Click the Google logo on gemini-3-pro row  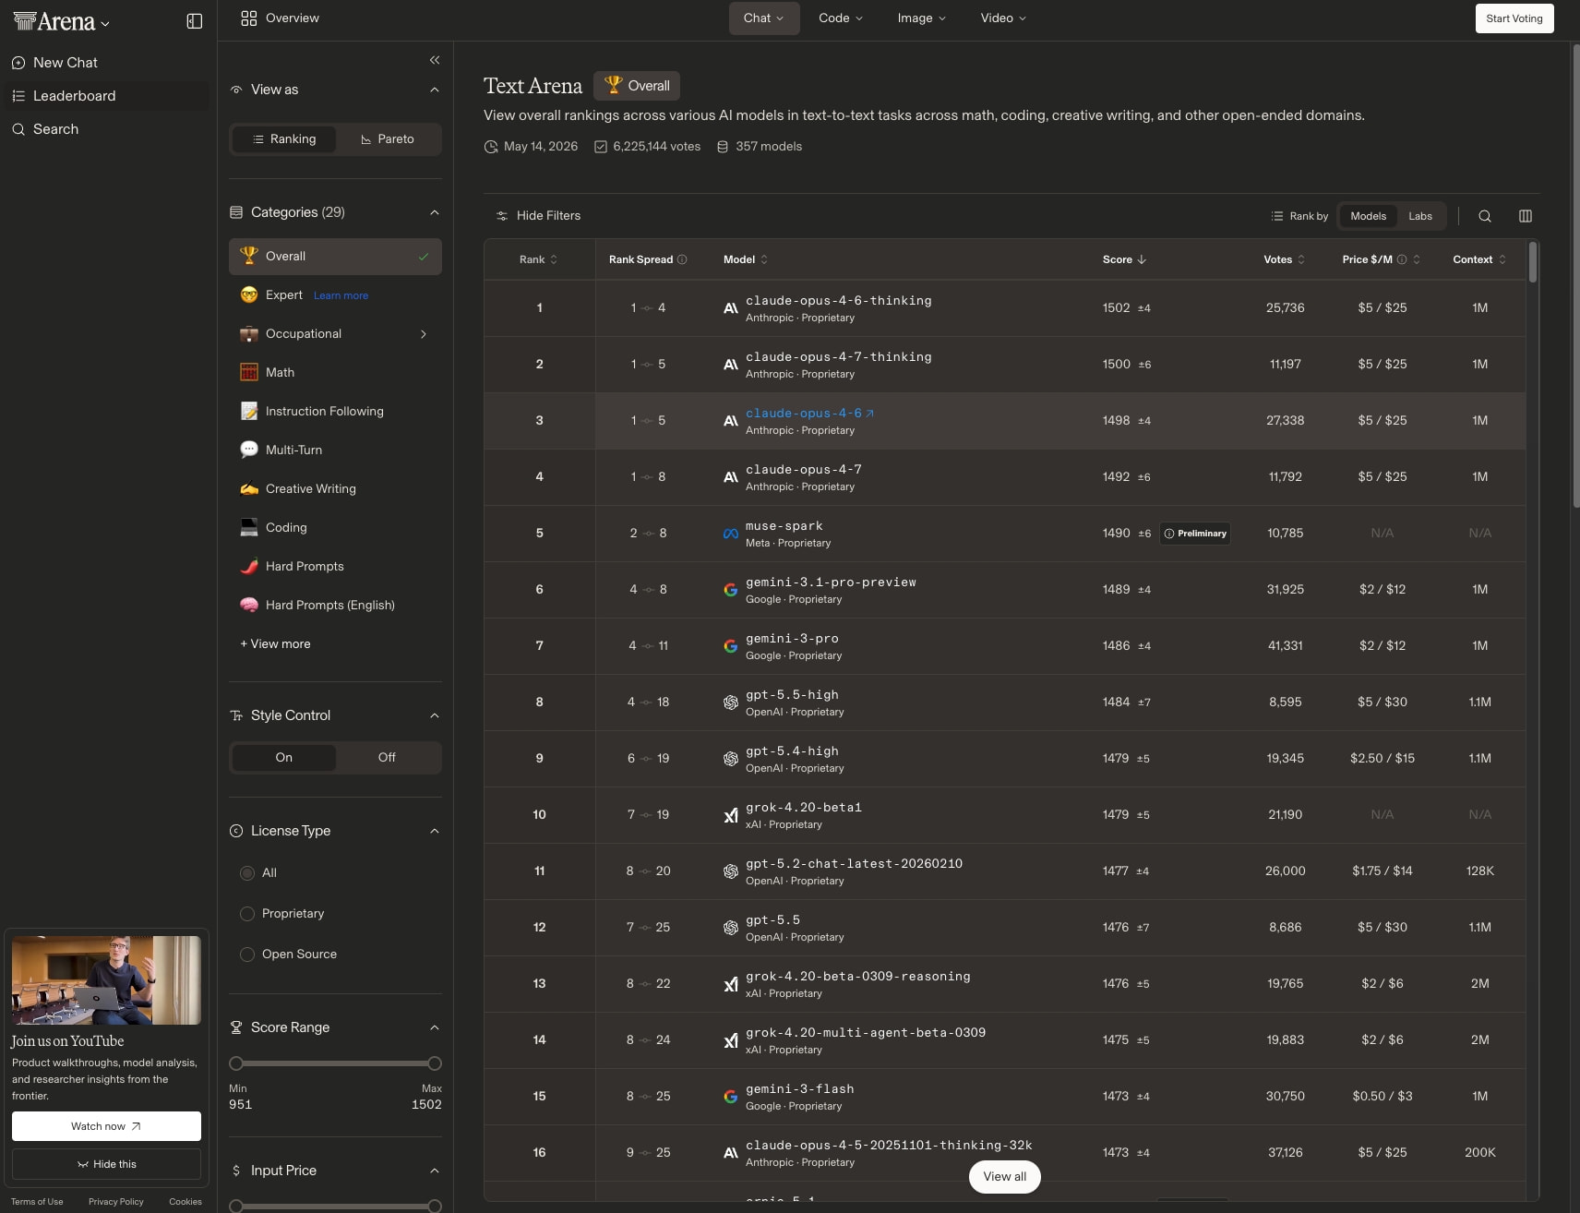pos(730,646)
